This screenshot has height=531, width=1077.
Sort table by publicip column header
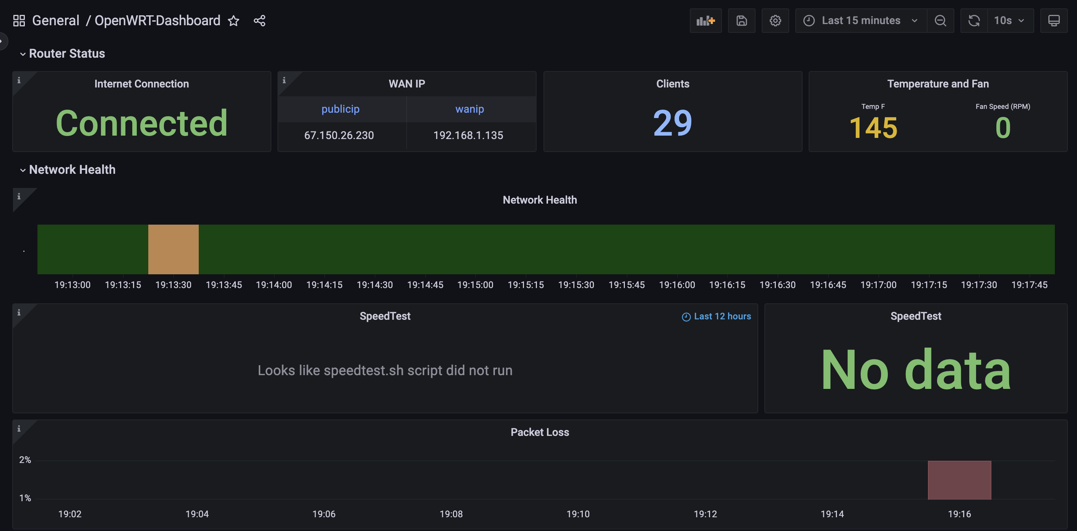pos(340,109)
